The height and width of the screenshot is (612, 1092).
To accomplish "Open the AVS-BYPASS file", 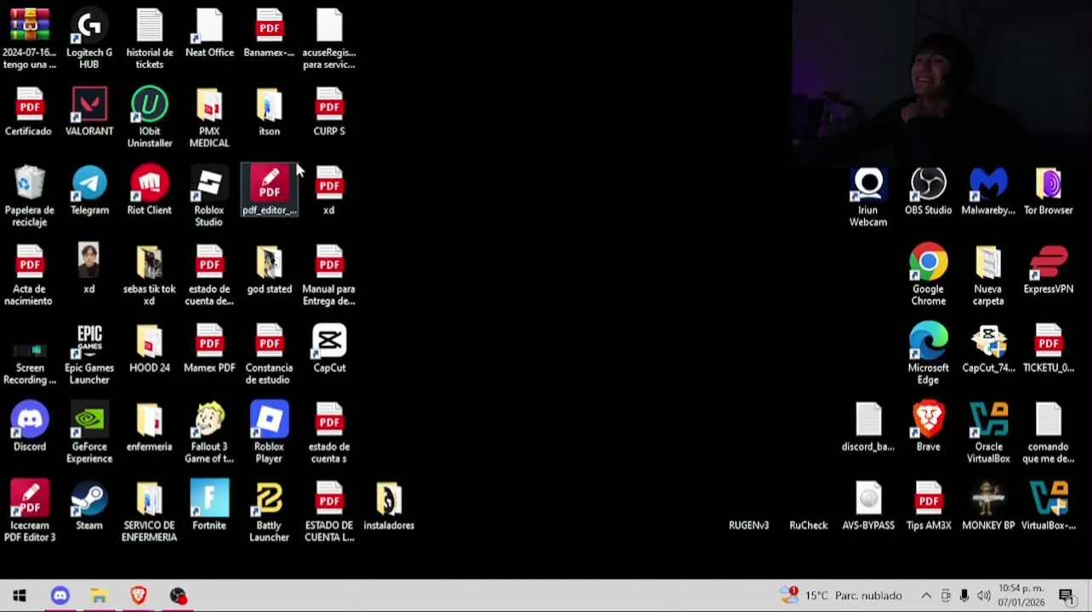I will point(868,507).
